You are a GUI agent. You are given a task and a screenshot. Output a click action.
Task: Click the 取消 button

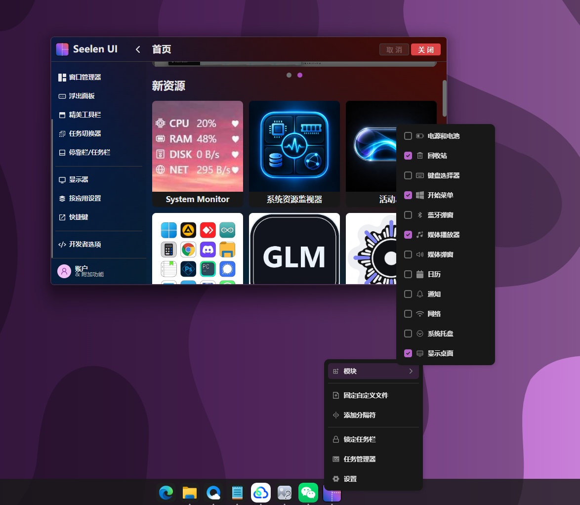pyautogui.click(x=394, y=49)
